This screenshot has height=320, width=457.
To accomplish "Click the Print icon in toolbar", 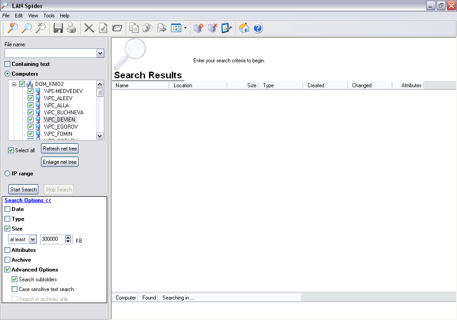I will point(71,28).
